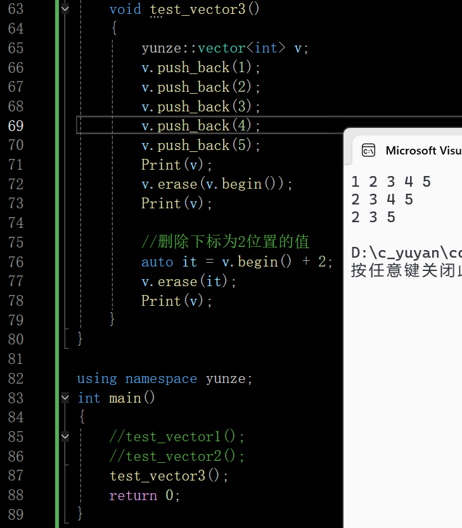Click line number 63 in the gutter
Image resolution: width=462 pixels, height=528 pixels.
click(16, 9)
